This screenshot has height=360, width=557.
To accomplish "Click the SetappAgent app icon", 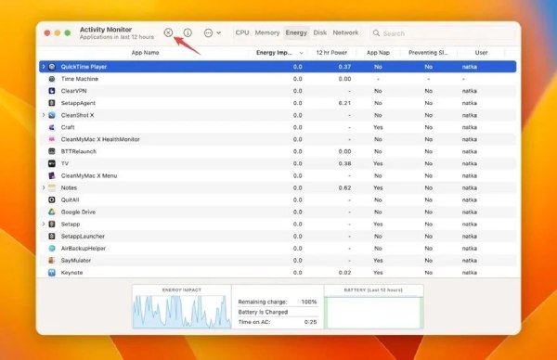I will coord(52,103).
